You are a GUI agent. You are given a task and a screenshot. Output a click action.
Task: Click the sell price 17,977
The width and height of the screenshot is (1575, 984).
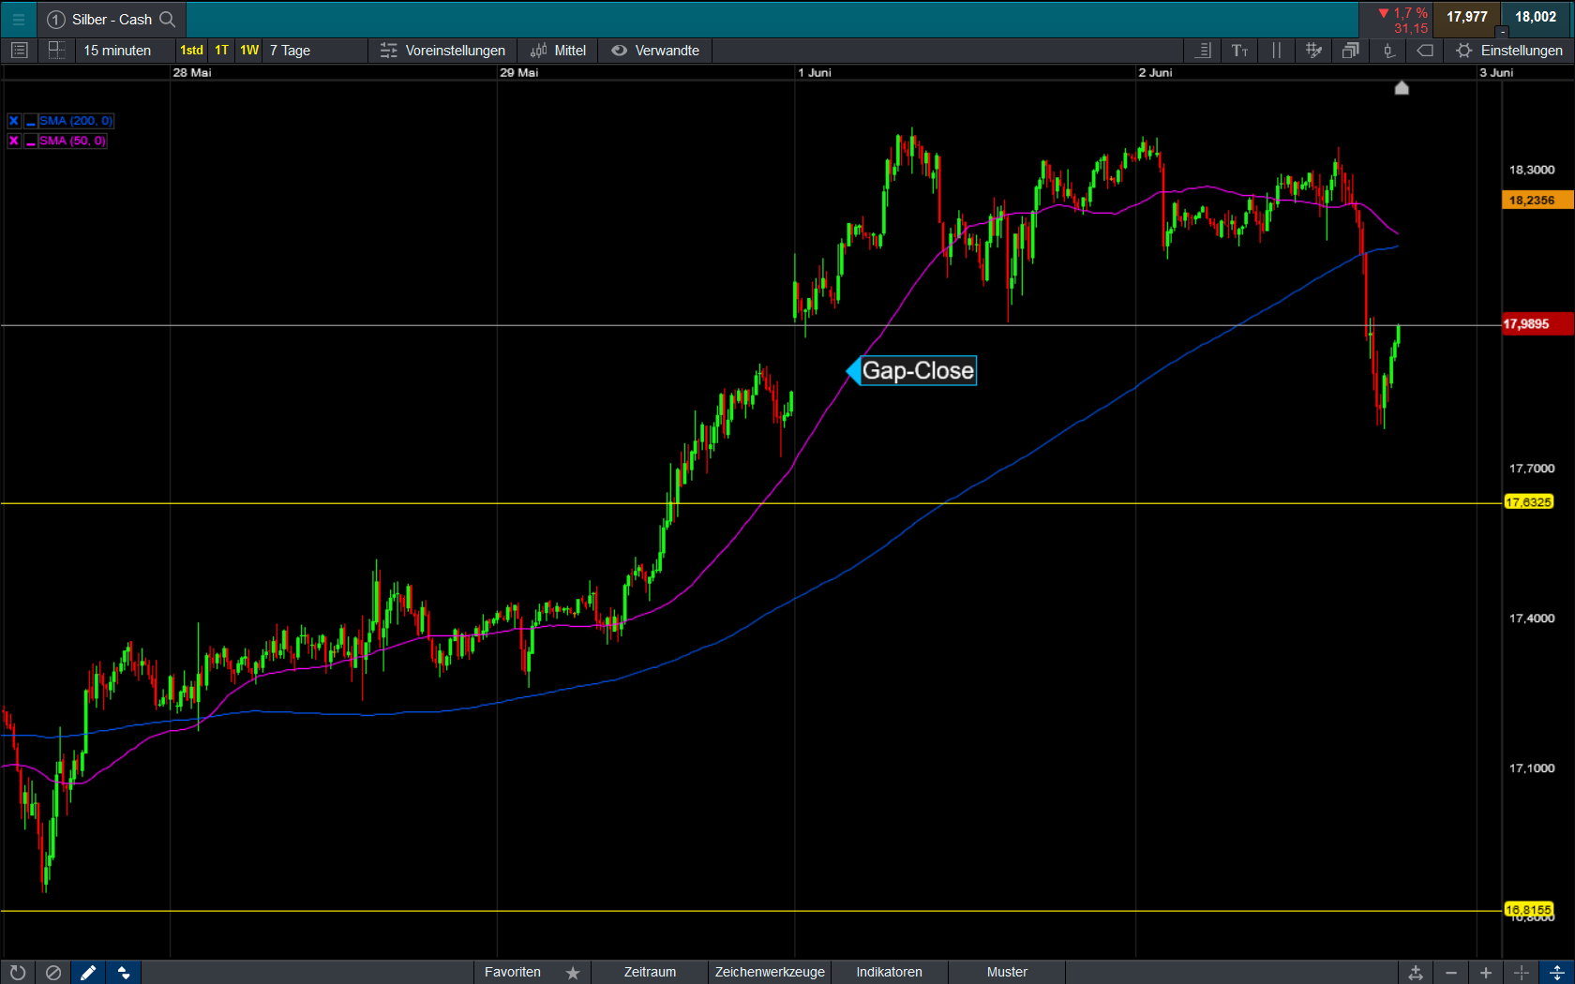(1467, 18)
